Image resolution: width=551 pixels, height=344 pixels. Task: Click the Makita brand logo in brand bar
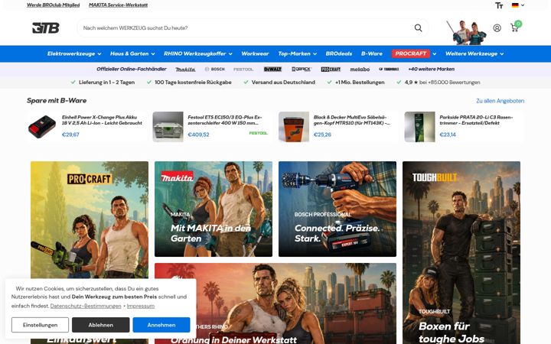(185, 69)
